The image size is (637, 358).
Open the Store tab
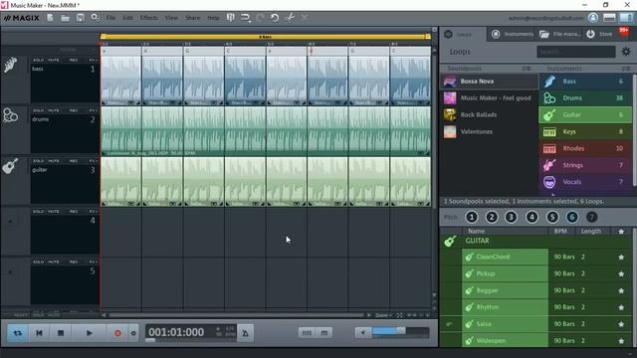point(600,34)
